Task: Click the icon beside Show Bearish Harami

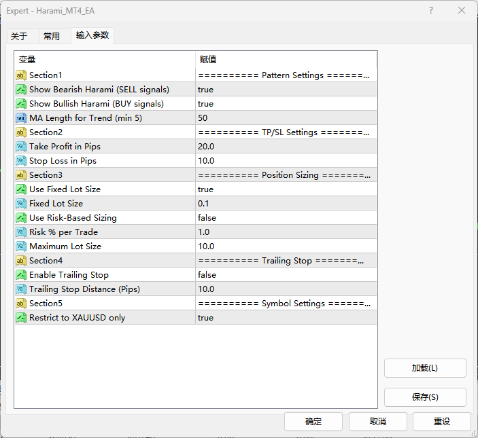Action: coord(21,90)
